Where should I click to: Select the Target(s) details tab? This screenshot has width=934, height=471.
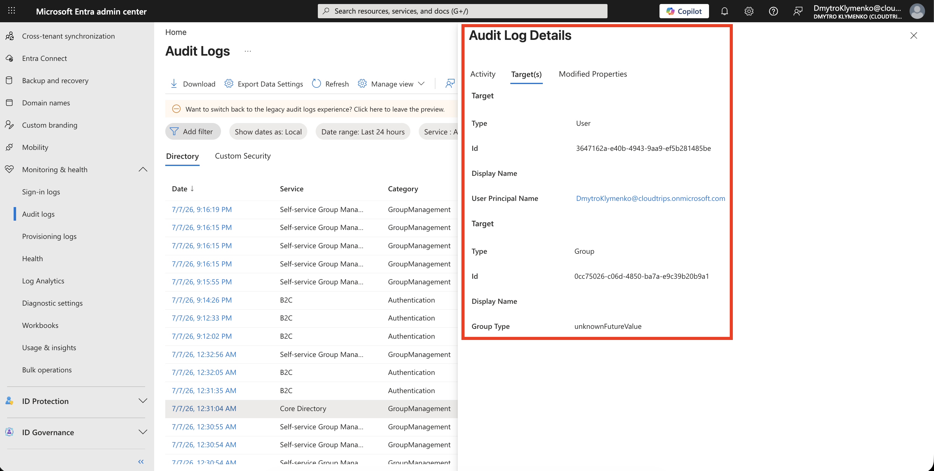(x=526, y=74)
